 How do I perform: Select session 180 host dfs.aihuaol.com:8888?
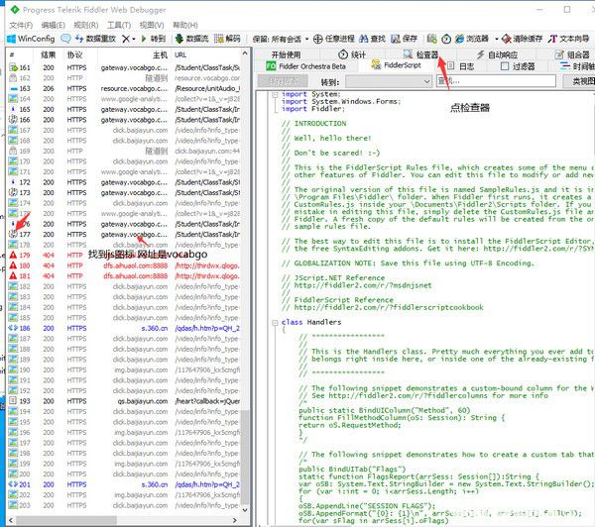[136, 265]
